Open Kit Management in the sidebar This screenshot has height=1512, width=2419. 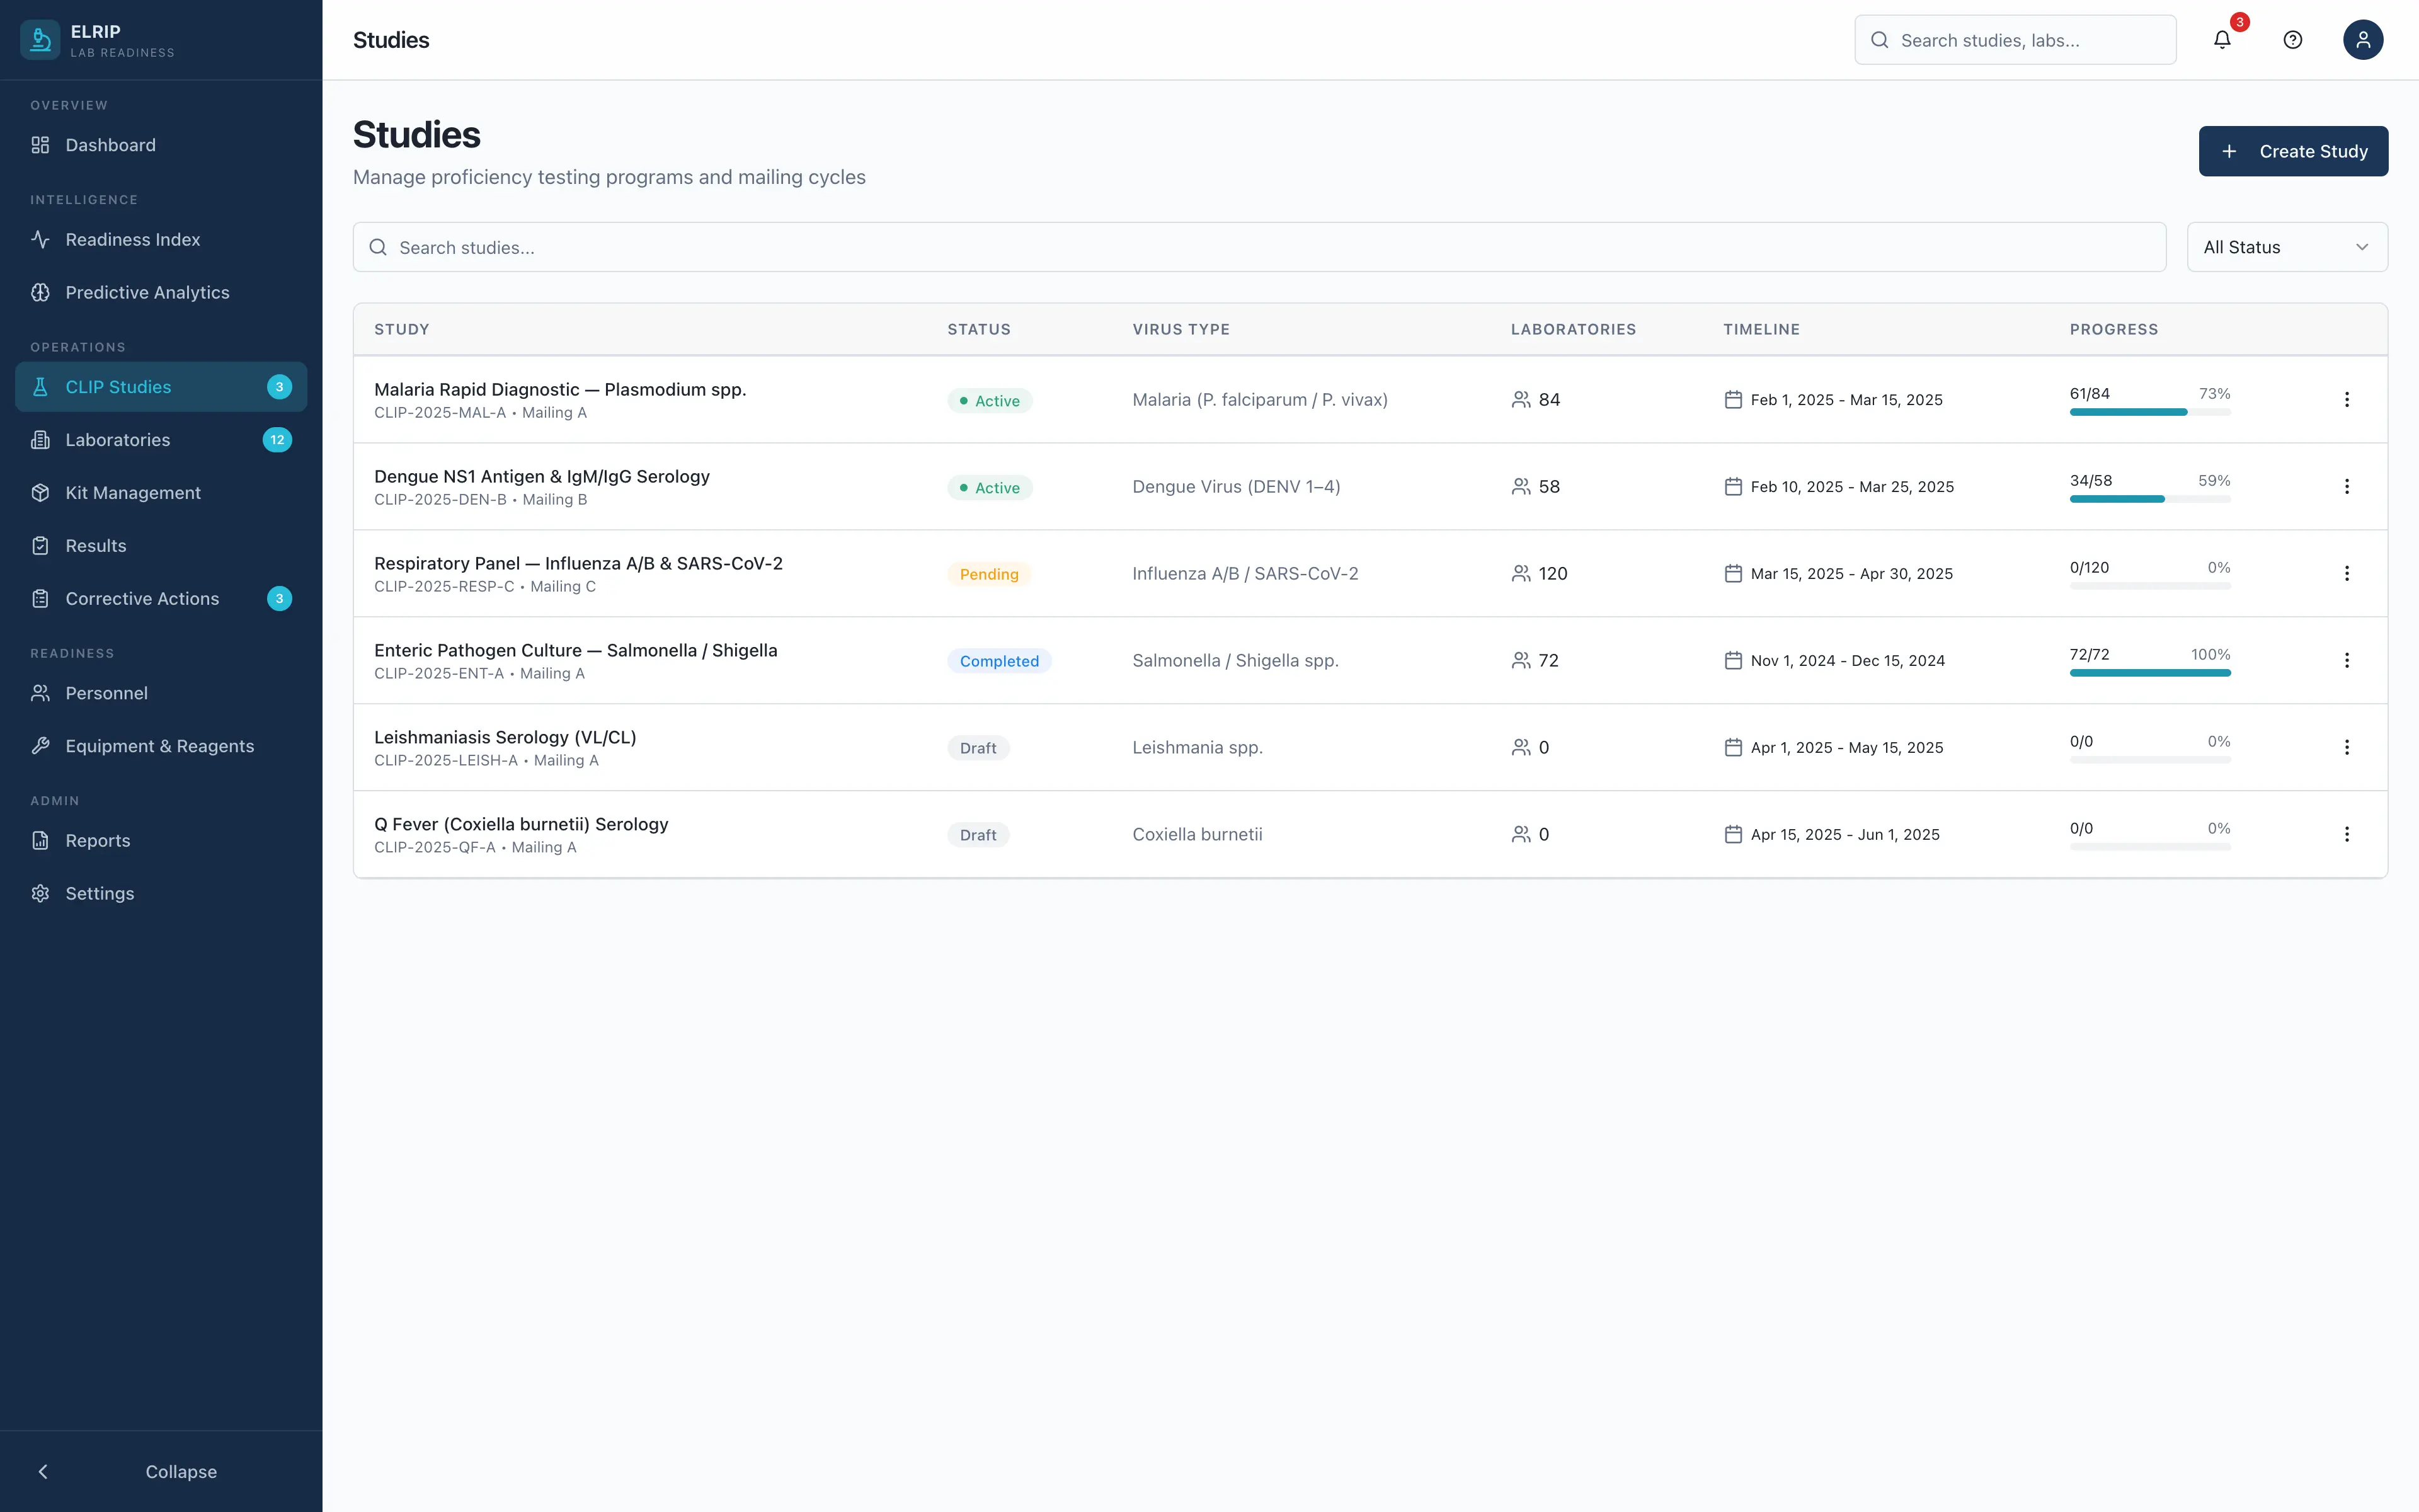[133, 493]
